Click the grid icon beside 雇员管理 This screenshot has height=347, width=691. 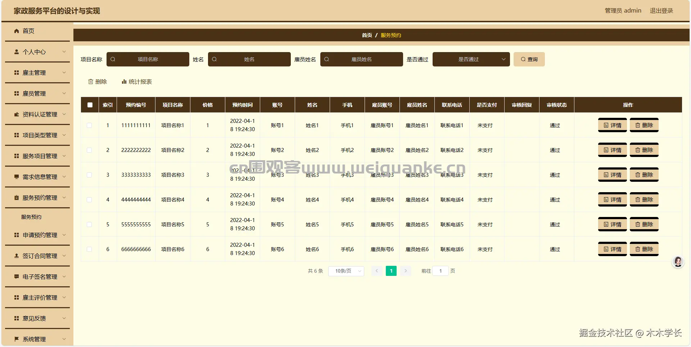(17, 93)
